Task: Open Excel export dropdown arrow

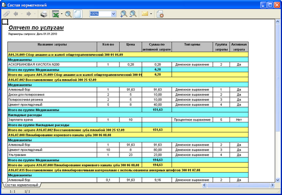Action: point(62,14)
